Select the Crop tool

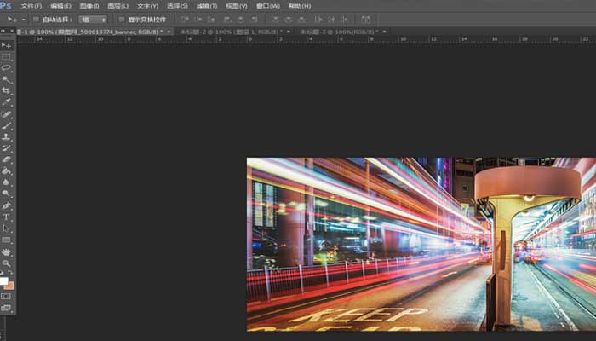coord(6,90)
